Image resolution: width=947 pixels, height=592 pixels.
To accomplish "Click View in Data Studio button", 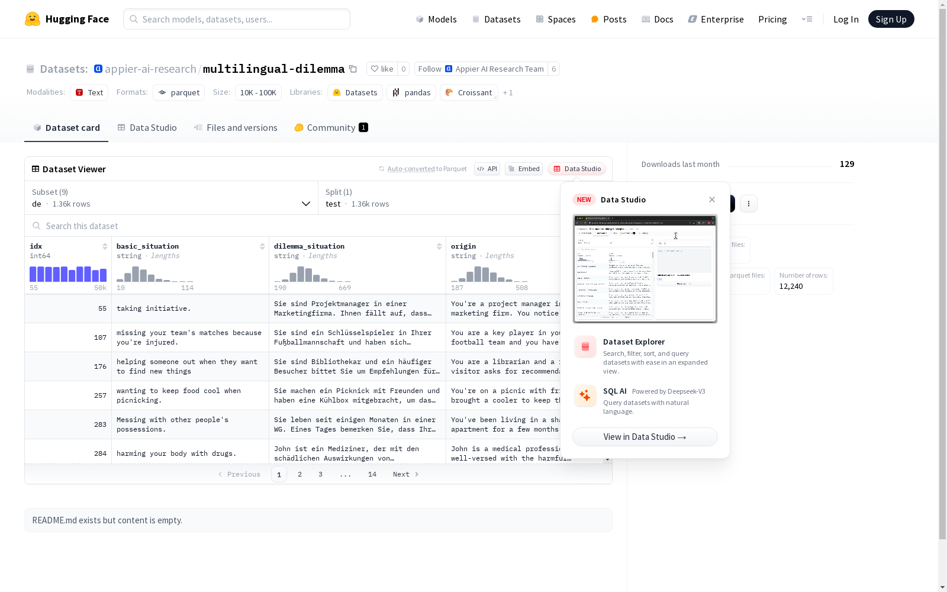I will (645, 437).
